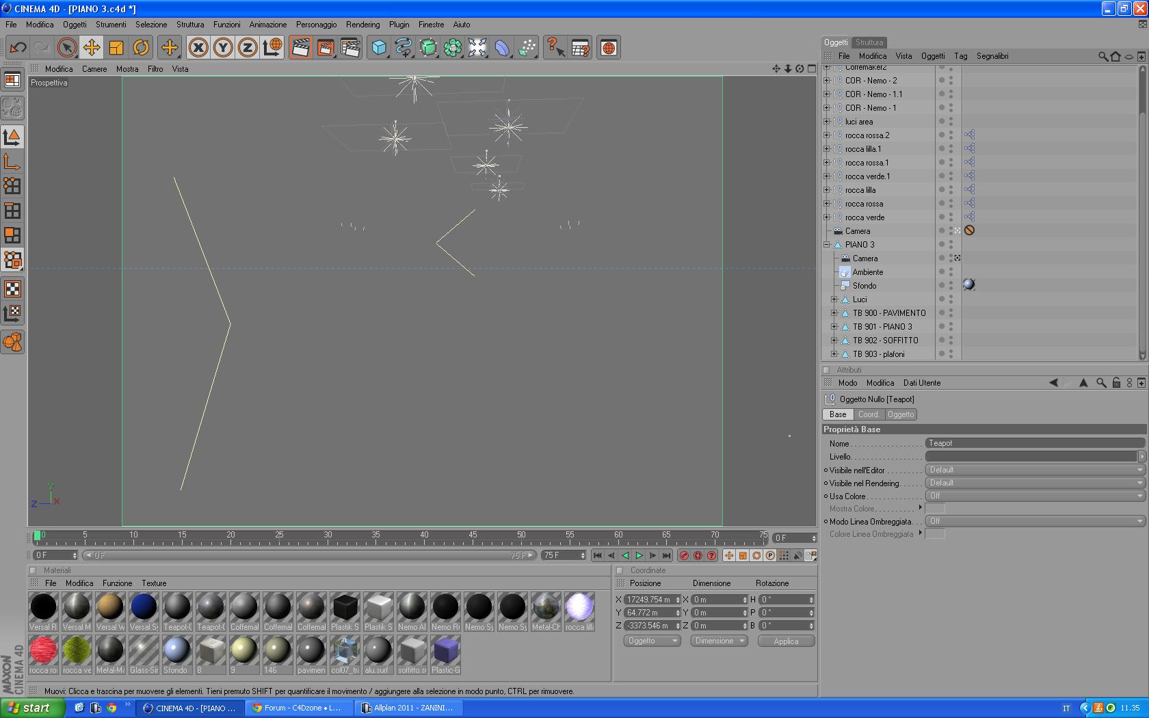Toggle Z axis lock button
The image size is (1149, 718).
pos(248,47)
